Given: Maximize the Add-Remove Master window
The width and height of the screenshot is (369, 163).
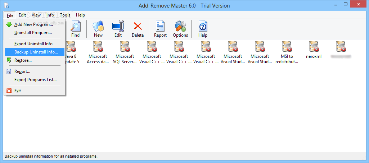Looking at the screenshot, I should pos(346,4).
